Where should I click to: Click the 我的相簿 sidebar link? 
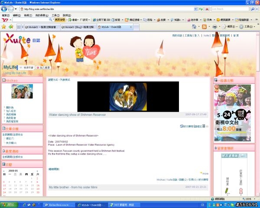pyautogui.click(x=11, y=114)
